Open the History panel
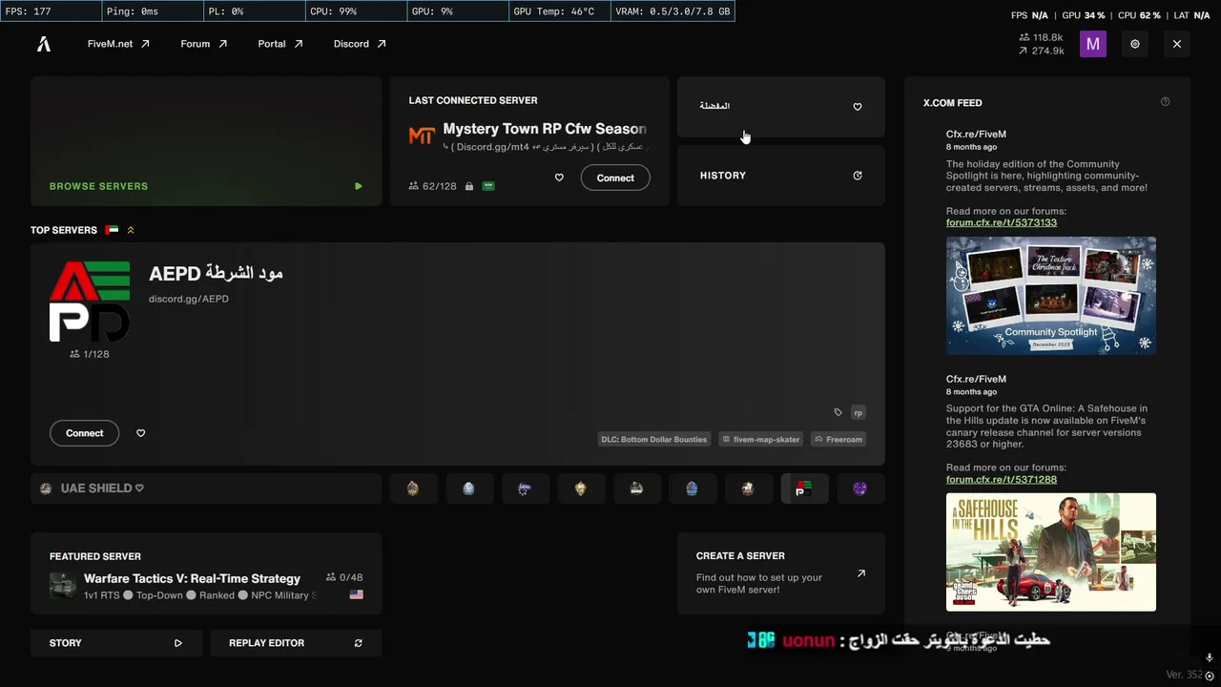 click(x=781, y=176)
